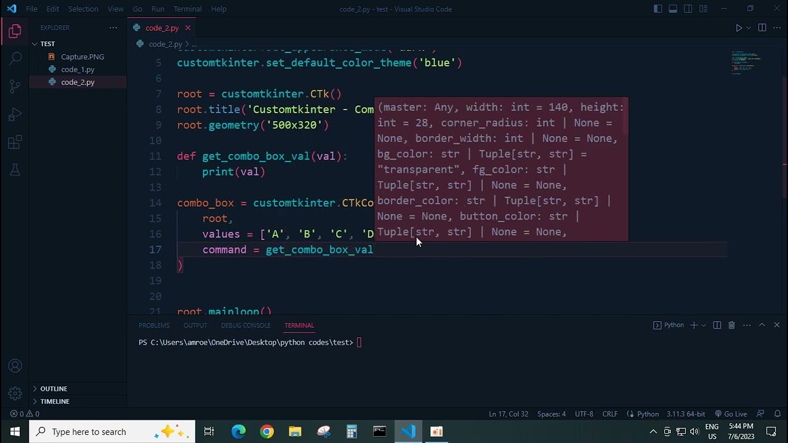The height and width of the screenshot is (443, 788).
Task: Select the 3.11.3 64-bit Python interpreter
Action: 686,414
